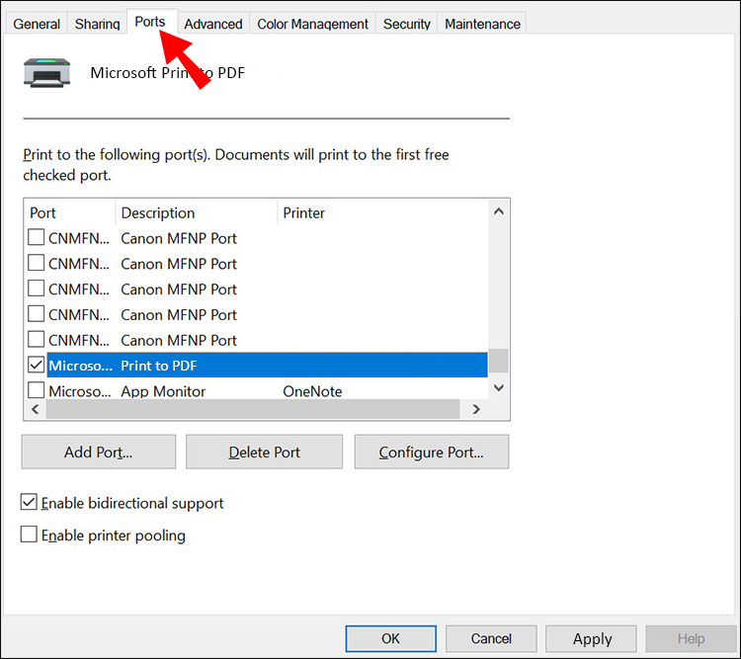Image resolution: width=741 pixels, height=659 pixels.
Task: Switch to the Security tab
Action: coord(406,24)
